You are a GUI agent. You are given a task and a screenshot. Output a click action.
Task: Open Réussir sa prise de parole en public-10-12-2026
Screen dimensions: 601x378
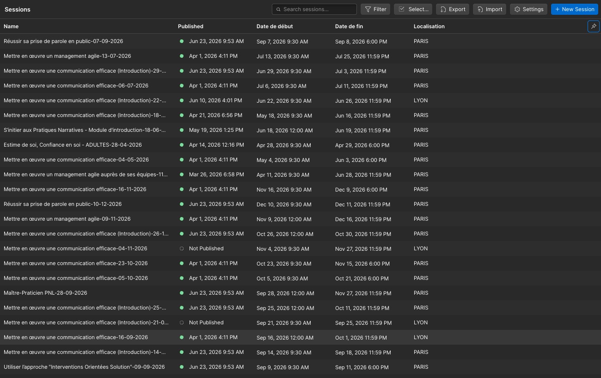pos(63,204)
